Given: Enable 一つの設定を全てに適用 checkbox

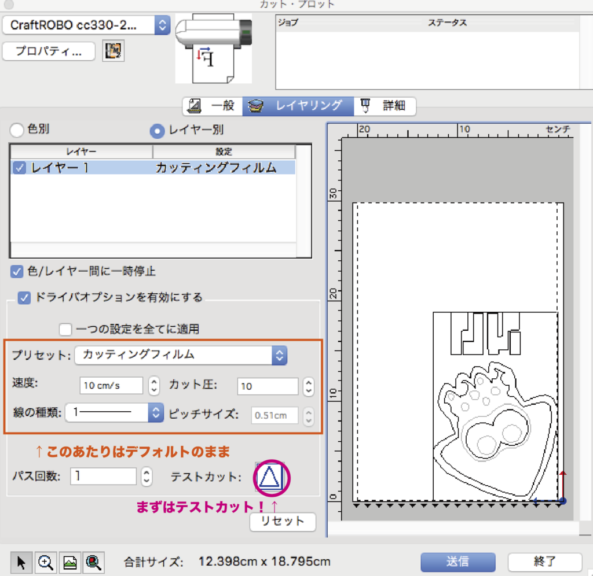Looking at the screenshot, I should click(65, 329).
